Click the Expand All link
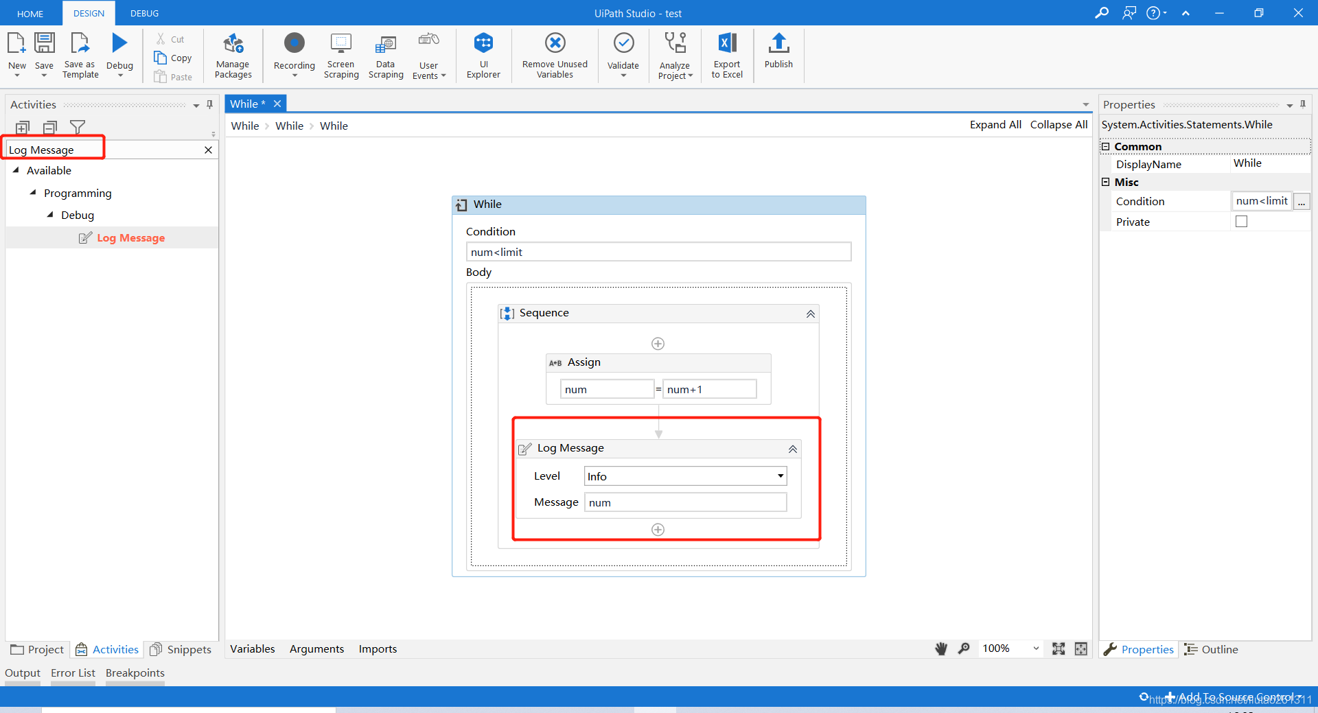This screenshot has height=713, width=1318. pyautogui.click(x=995, y=125)
